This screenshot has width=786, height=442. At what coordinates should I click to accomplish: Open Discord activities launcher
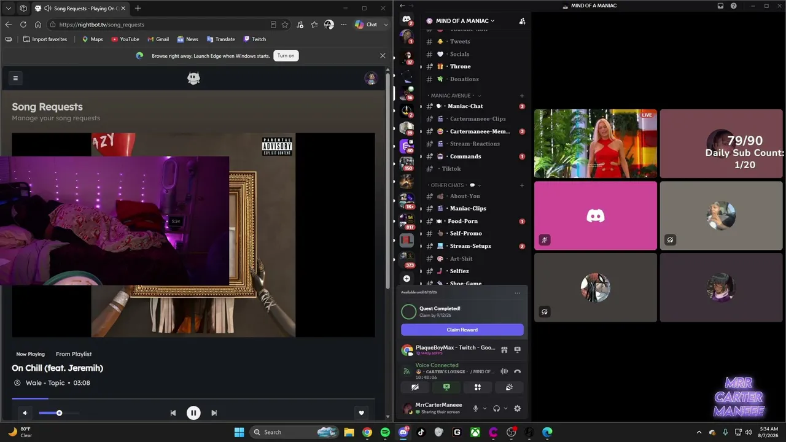tap(478, 387)
